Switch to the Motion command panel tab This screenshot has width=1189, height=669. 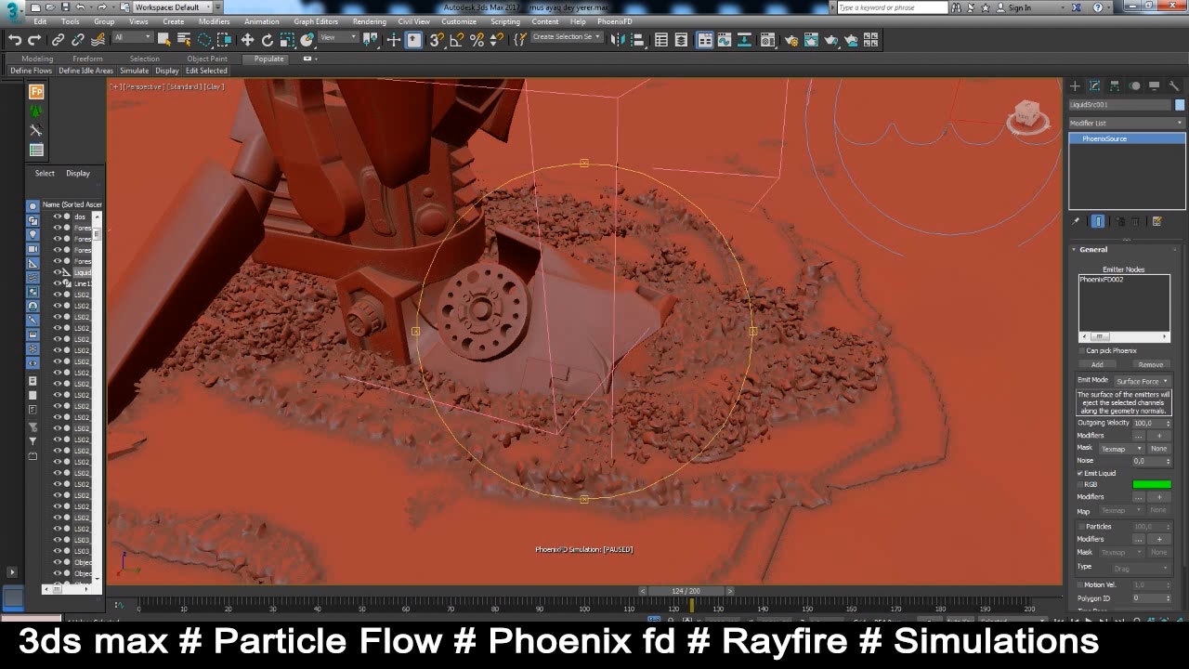coord(1134,85)
